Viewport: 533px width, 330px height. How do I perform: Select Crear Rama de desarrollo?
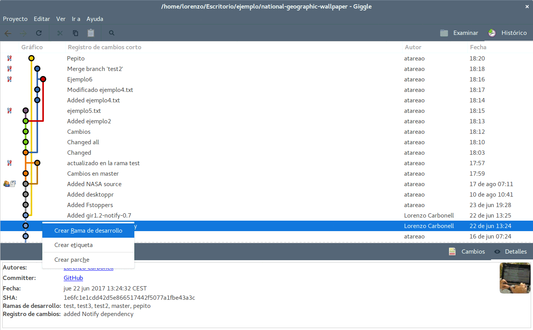[x=88, y=230]
